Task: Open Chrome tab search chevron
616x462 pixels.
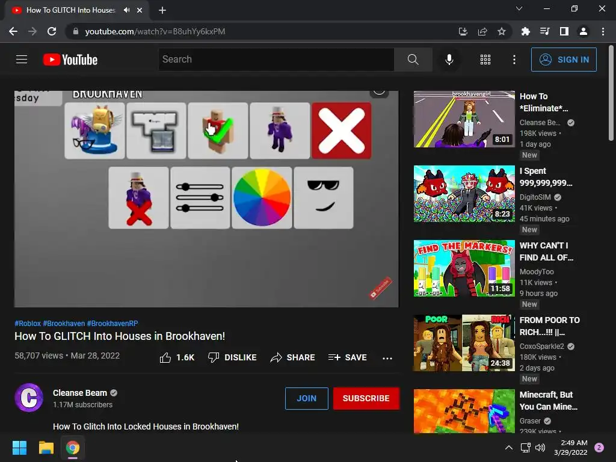Action: (519, 8)
